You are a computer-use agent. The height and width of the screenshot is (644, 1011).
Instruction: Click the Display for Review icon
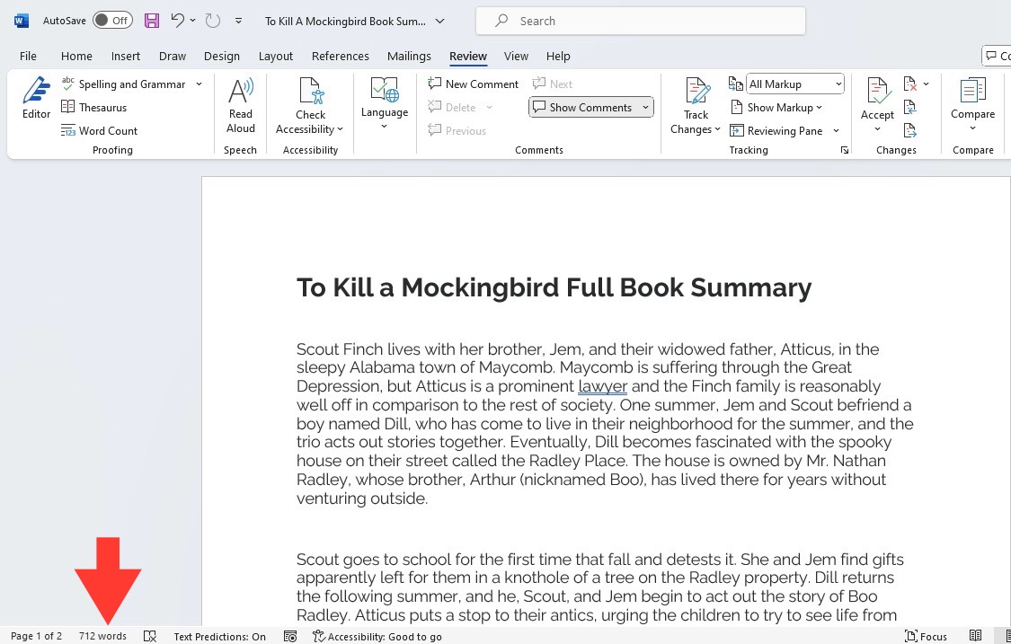tap(735, 84)
